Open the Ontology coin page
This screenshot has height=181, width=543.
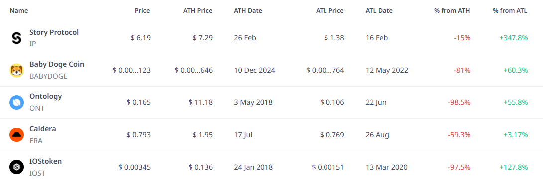pyautogui.click(x=46, y=96)
